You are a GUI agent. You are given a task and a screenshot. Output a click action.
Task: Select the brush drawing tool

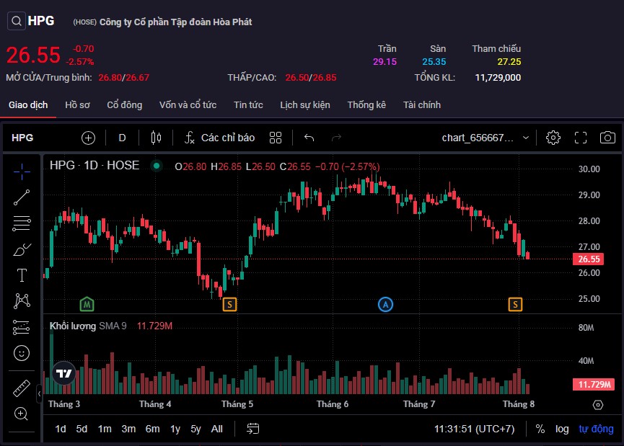(x=22, y=250)
